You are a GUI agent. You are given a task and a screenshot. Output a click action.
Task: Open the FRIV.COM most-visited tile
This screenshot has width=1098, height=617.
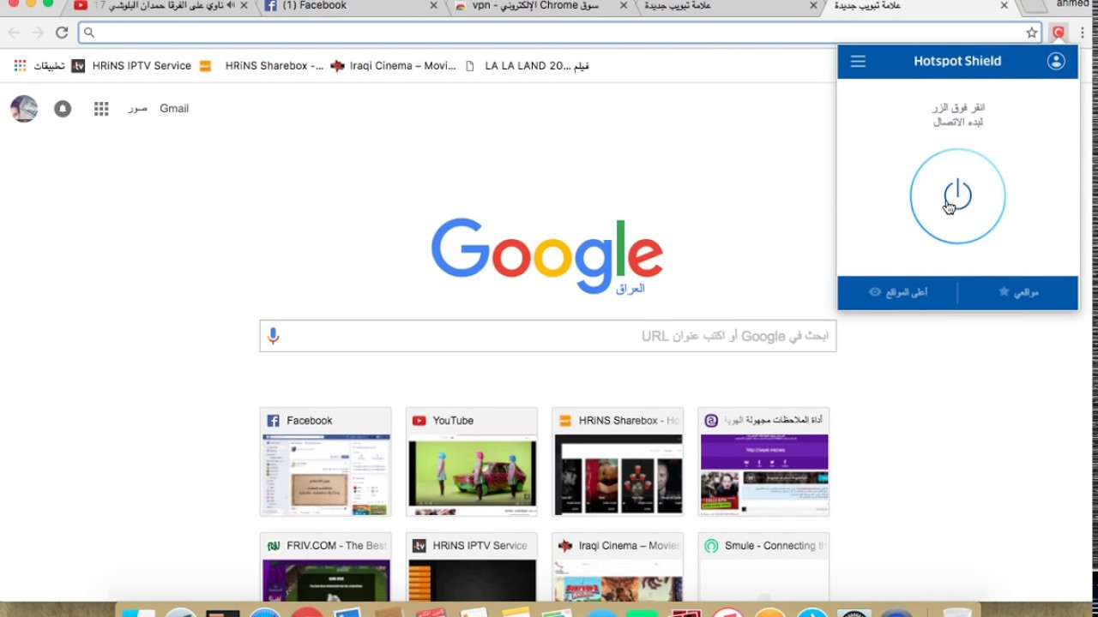(x=326, y=567)
